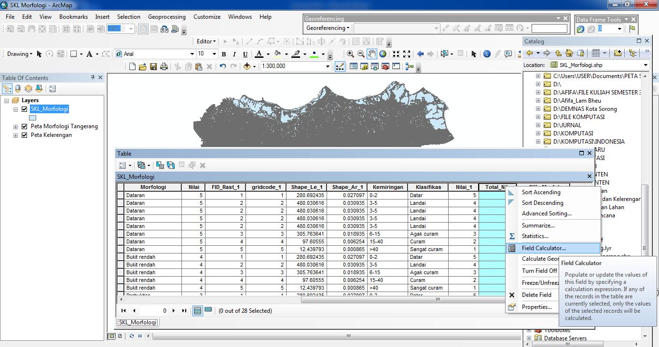This screenshot has height=347, width=659.
Task: Open the map scale 1:300,000 dropdown
Action: point(328,67)
